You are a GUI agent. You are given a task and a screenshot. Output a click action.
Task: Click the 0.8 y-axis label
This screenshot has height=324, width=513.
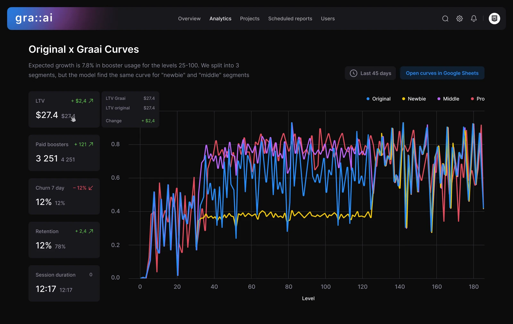click(115, 144)
